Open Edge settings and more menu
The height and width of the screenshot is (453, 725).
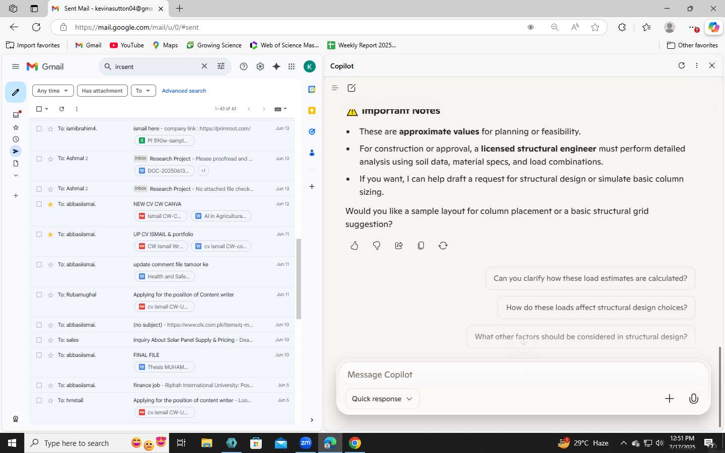[693, 27]
